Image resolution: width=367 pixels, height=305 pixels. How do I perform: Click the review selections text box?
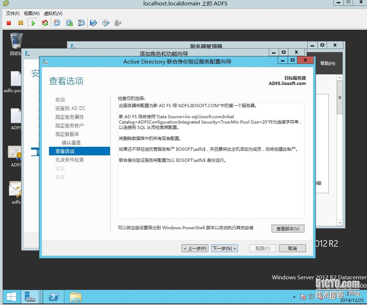point(211,160)
